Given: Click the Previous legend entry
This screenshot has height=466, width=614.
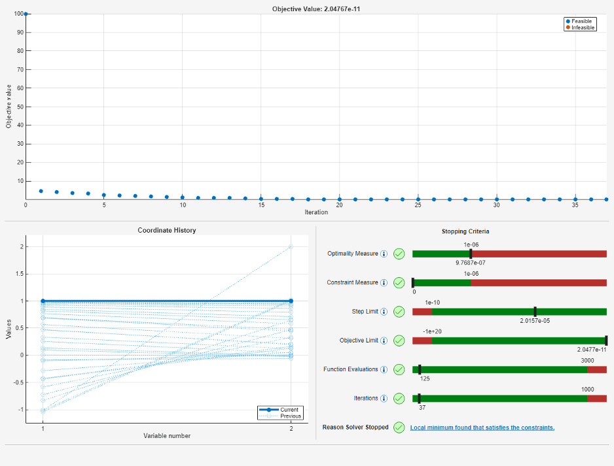Looking at the screenshot, I should pyautogui.click(x=280, y=416).
